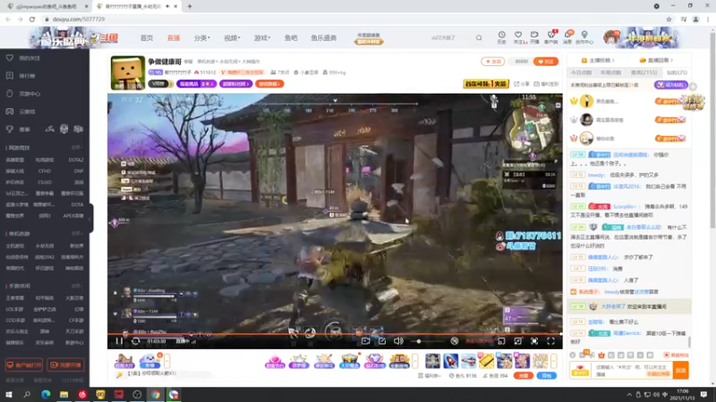This screenshot has height=402, width=716.
Task: Open Microsoft Edge from Windows taskbar
Action: [x=46, y=395]
